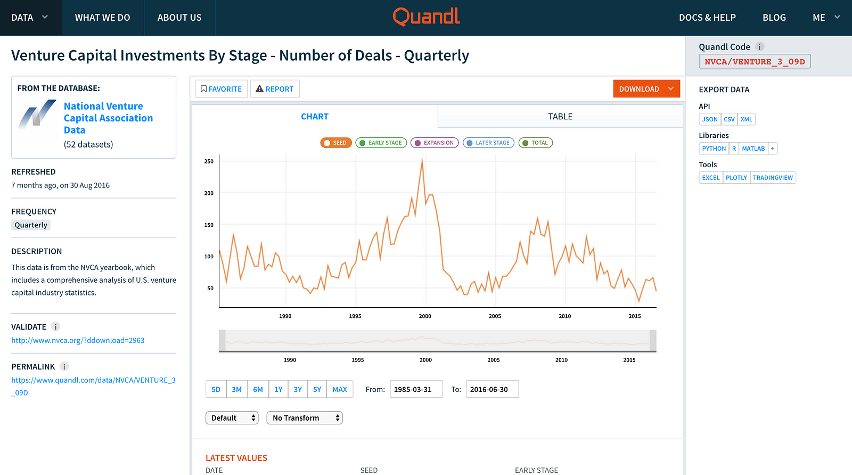
Task: Open National Venture Capital Association Data link
Action: click(108, 118)
